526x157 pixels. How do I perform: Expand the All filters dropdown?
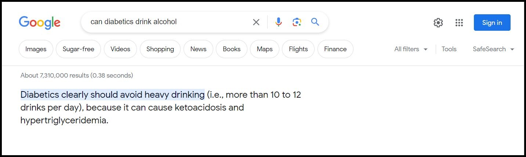click(411, 49)
